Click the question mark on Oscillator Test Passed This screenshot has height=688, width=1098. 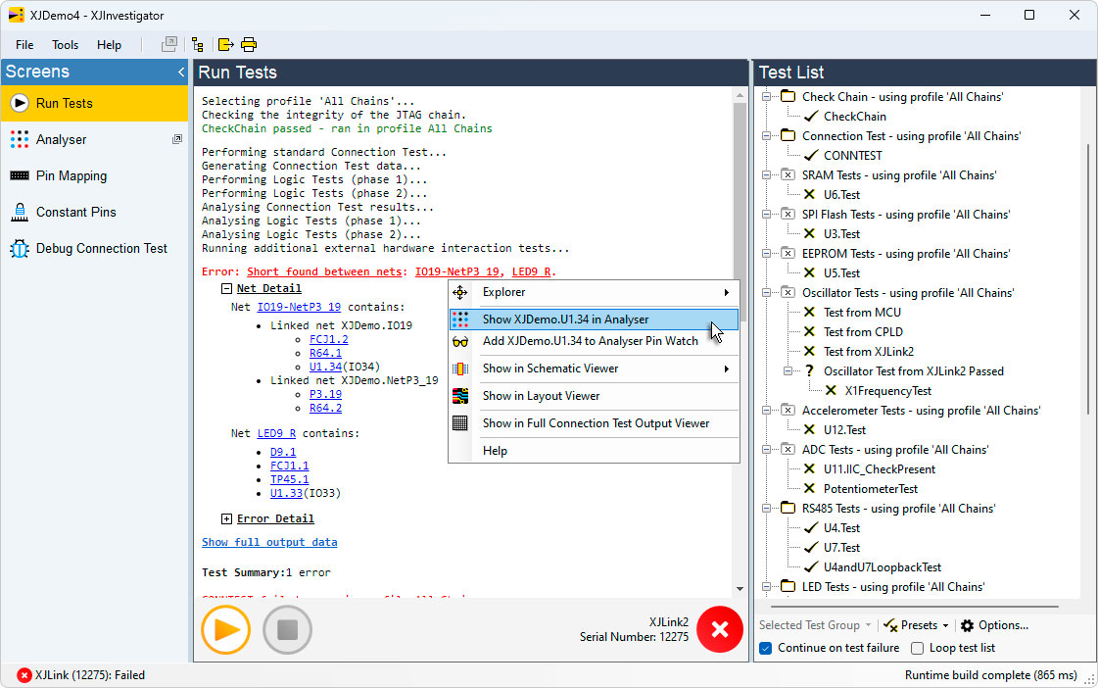point(809,371)
